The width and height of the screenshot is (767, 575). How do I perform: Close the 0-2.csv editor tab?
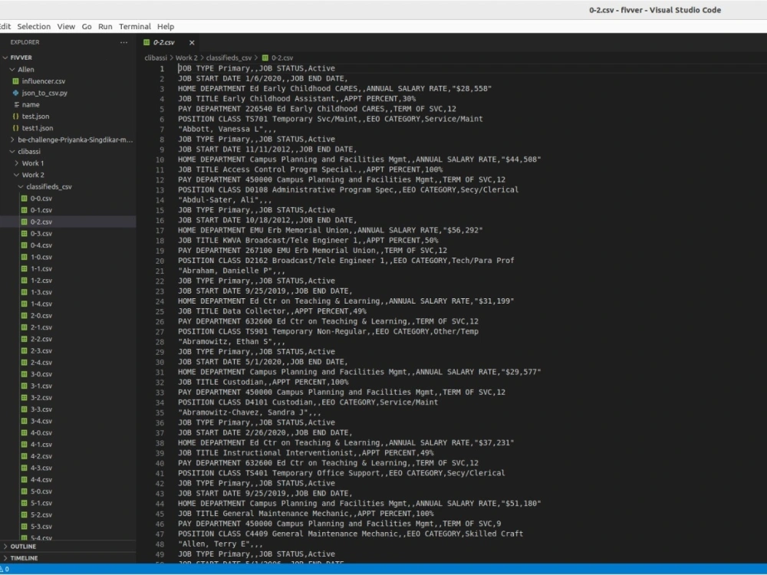tap(192, 42)
